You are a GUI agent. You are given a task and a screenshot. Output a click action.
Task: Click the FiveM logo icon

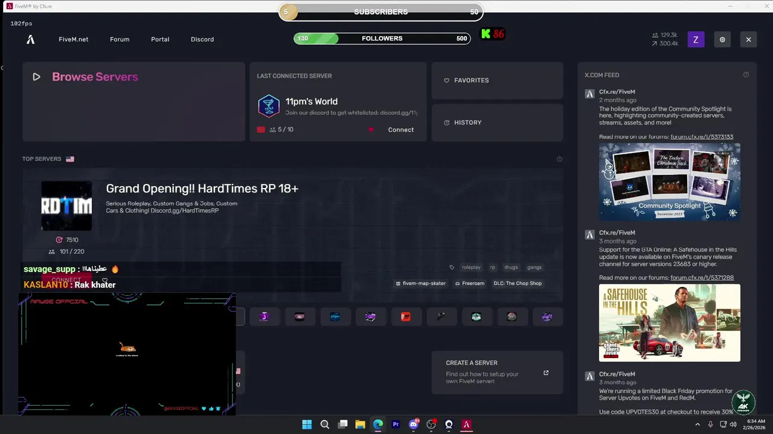coord(30,39)
